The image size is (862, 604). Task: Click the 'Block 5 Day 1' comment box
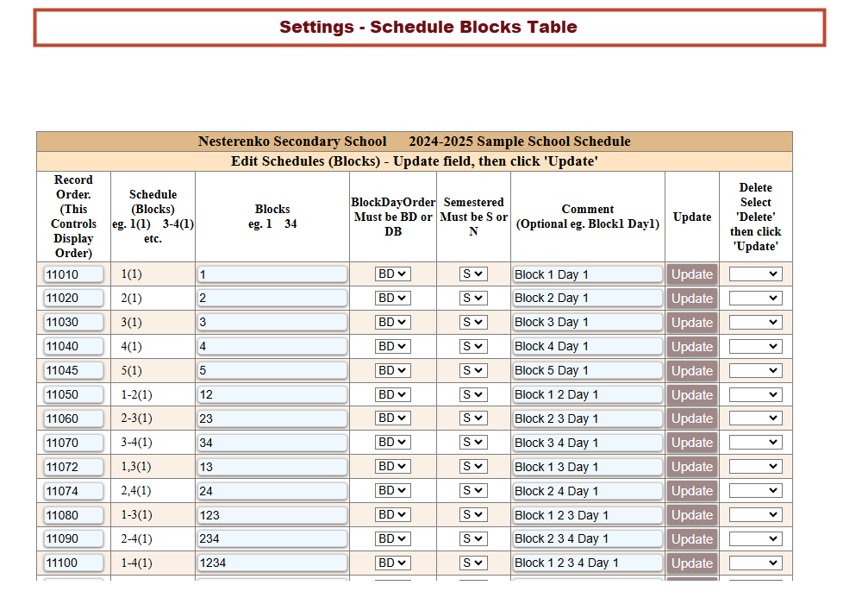click(587, 370)
